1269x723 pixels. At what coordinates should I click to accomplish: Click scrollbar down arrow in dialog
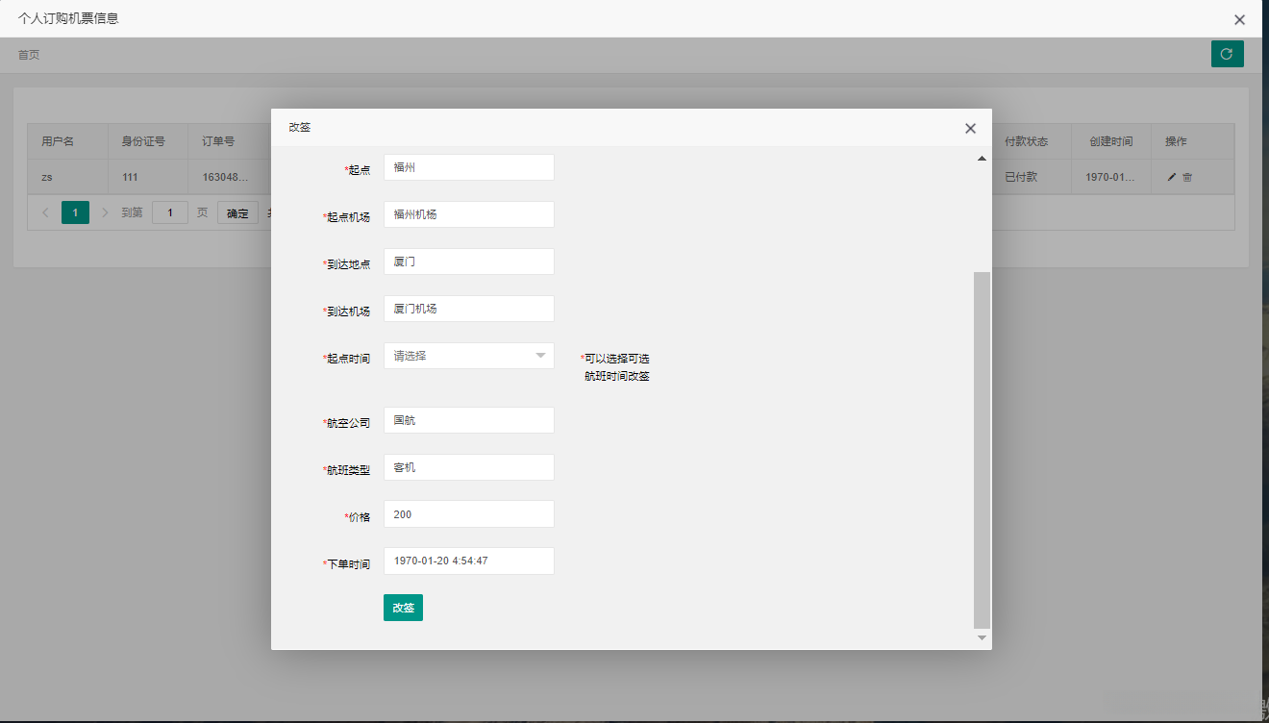tap(982, 637)
